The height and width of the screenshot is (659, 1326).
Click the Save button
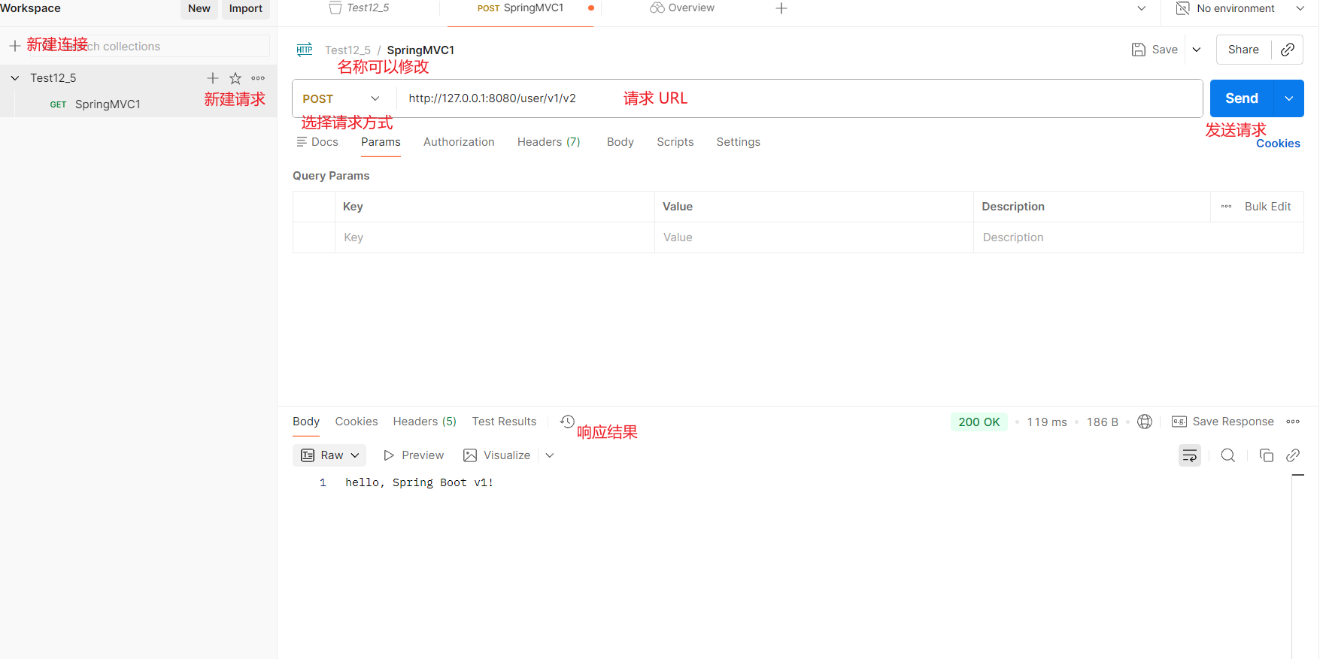1155,50
